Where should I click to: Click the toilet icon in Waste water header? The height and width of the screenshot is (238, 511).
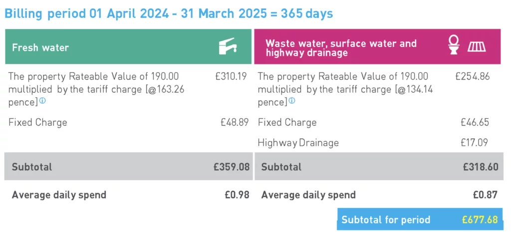point(454,45)
